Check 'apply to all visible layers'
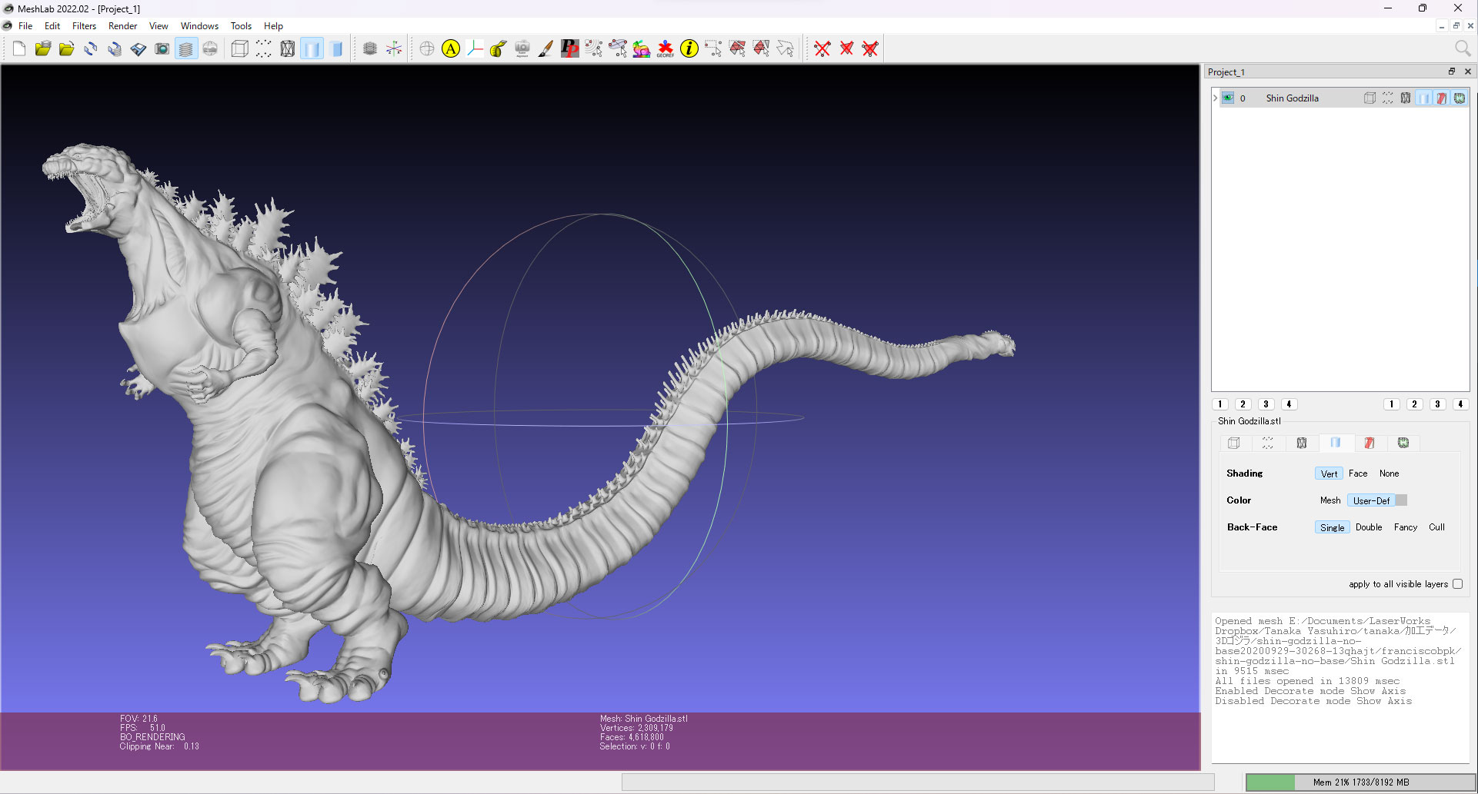The image size is (1478, 794). click(1458, 584)
